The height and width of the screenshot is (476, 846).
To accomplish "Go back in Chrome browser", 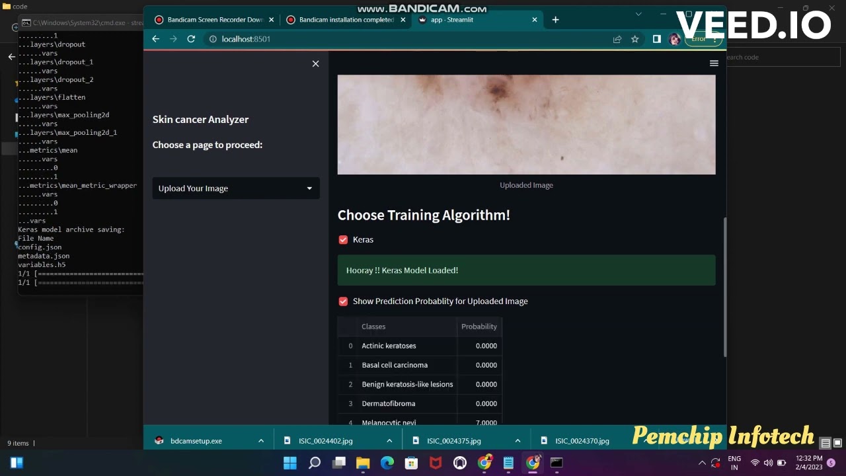I will coord(155,39).
